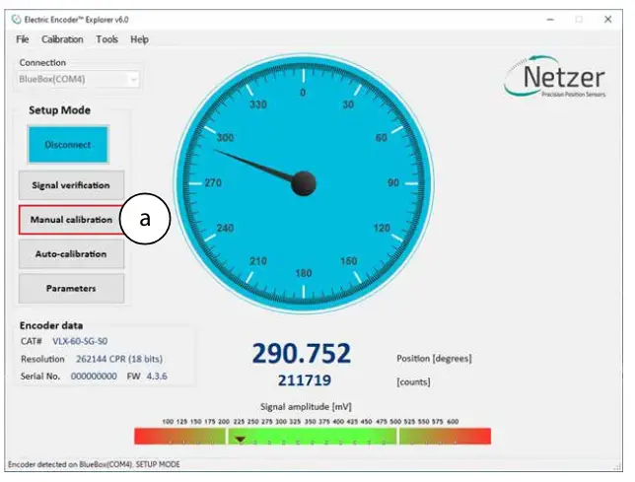The height and width of the screenshot is (482, 635).
Task: Open the Parameters button
Action: click(x=71, y=289)
